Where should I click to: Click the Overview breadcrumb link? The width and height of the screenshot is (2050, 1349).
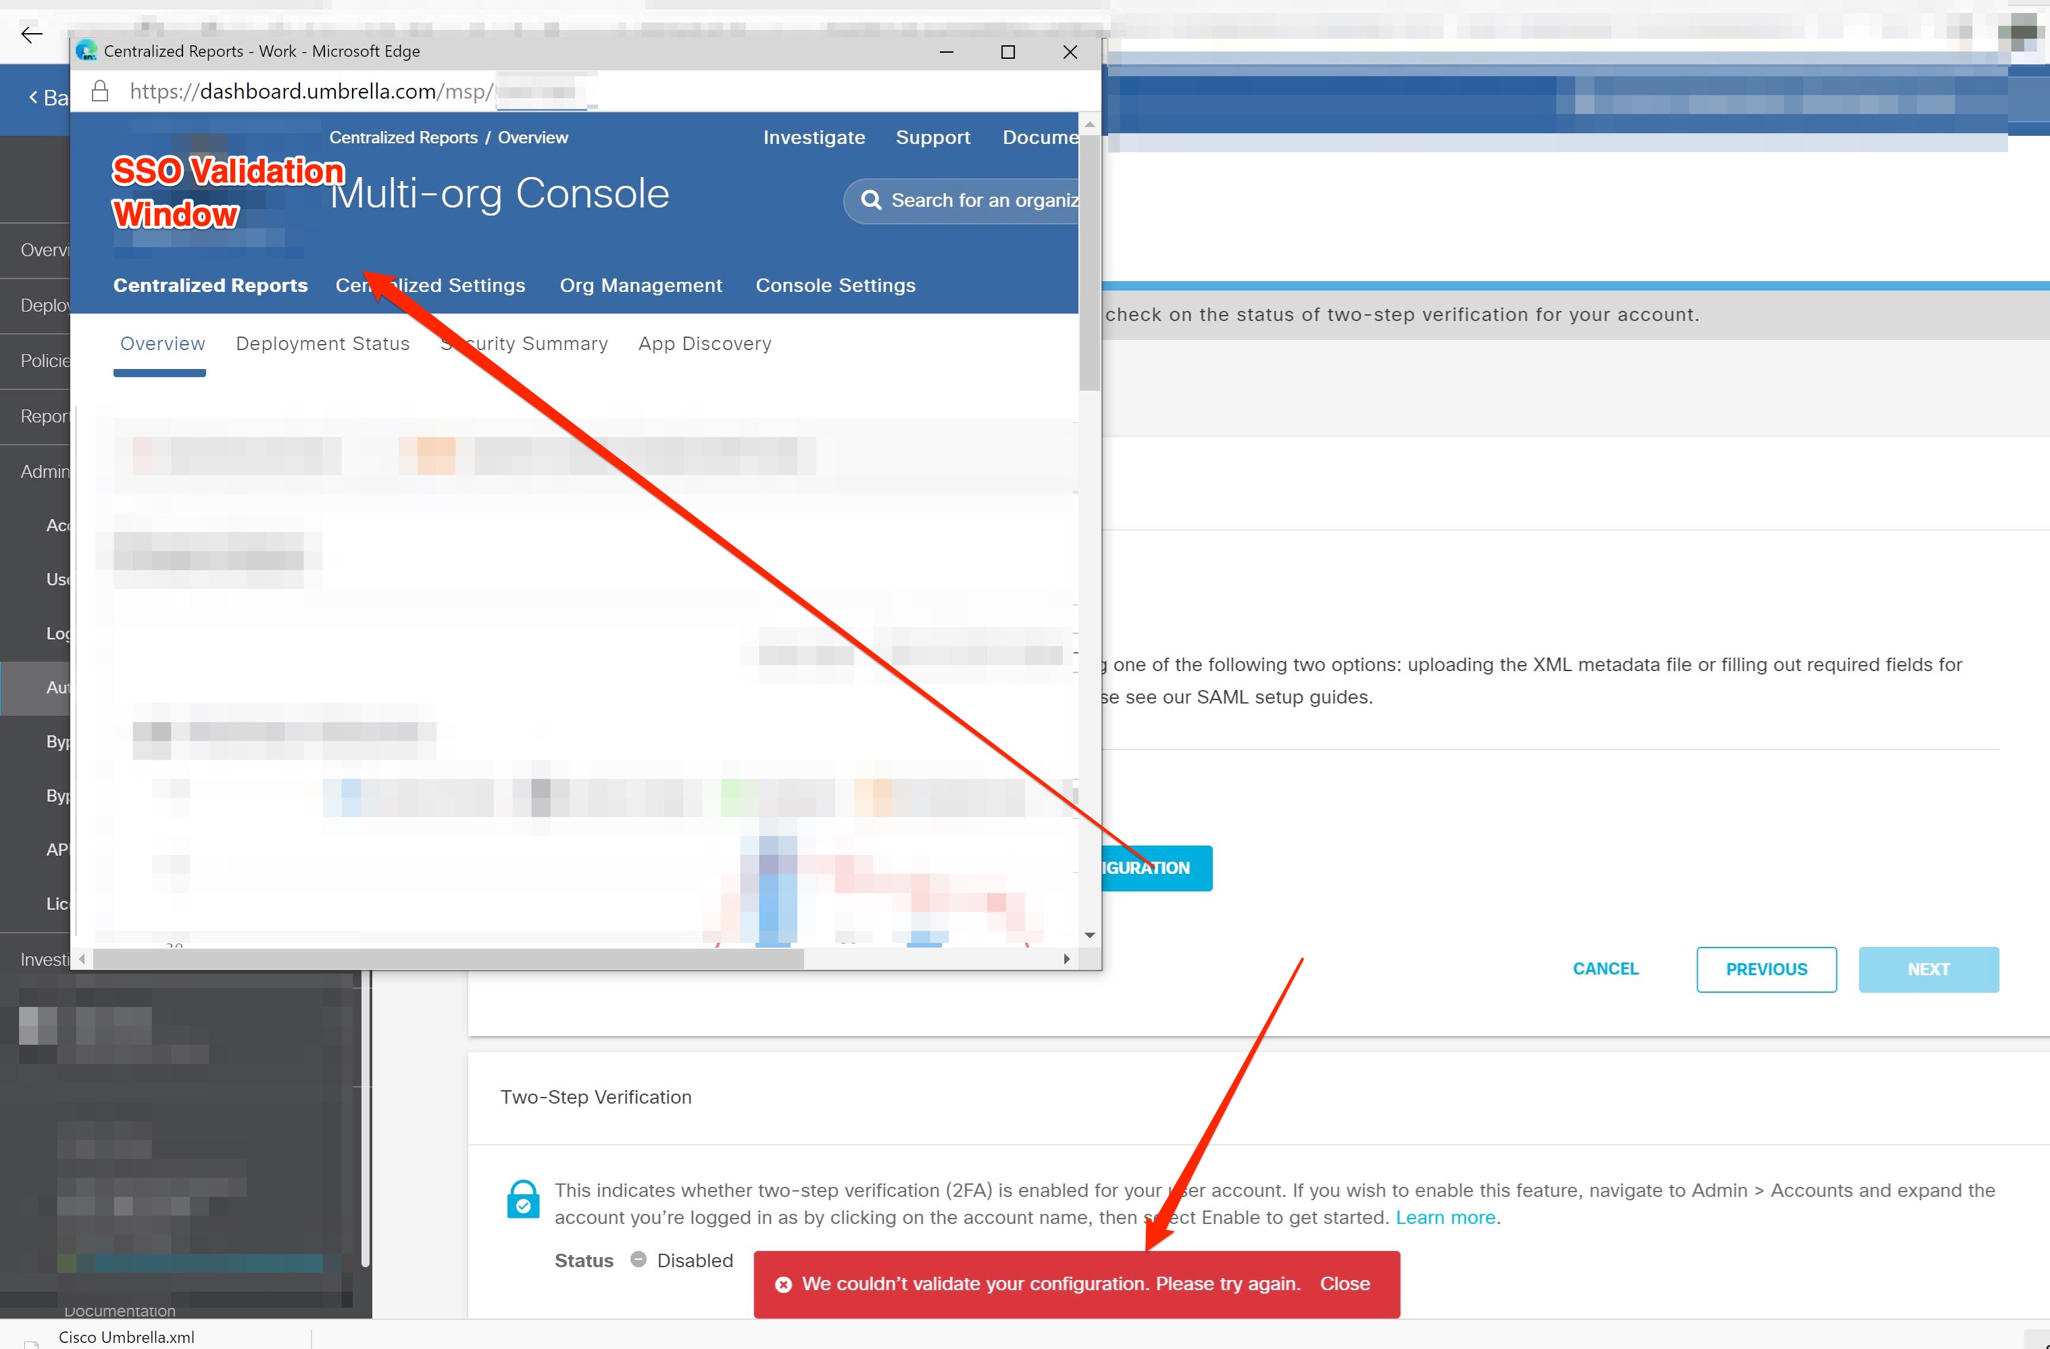click(x=532, y=138)
